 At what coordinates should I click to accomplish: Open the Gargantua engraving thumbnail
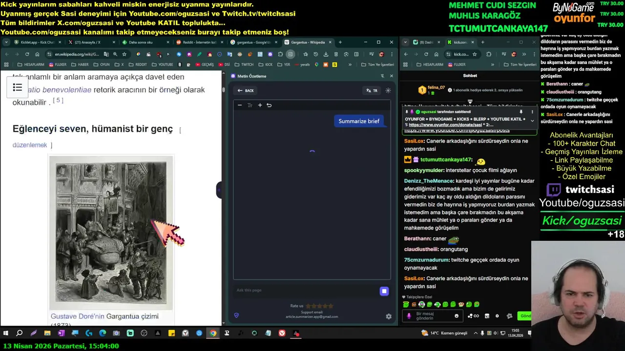(x=111, y=233)
